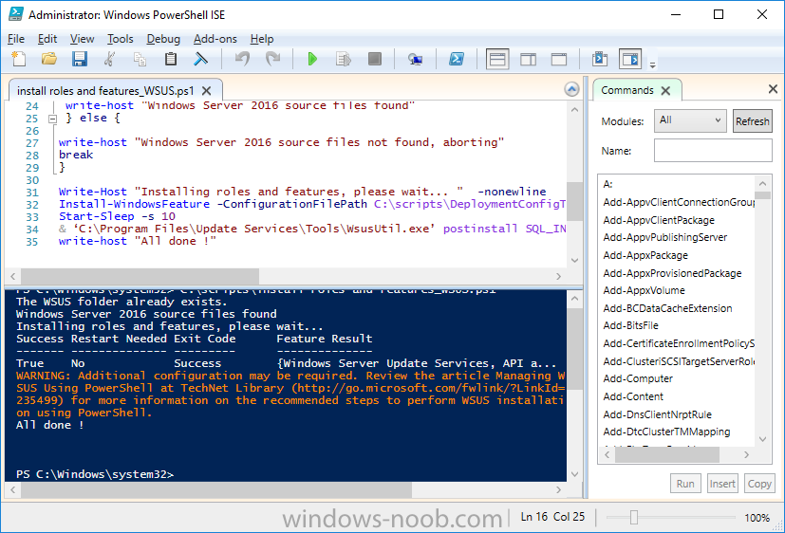Screen dimensions: 785x533
Task: Focus the Name search field
Action: [x=713, y=151]
